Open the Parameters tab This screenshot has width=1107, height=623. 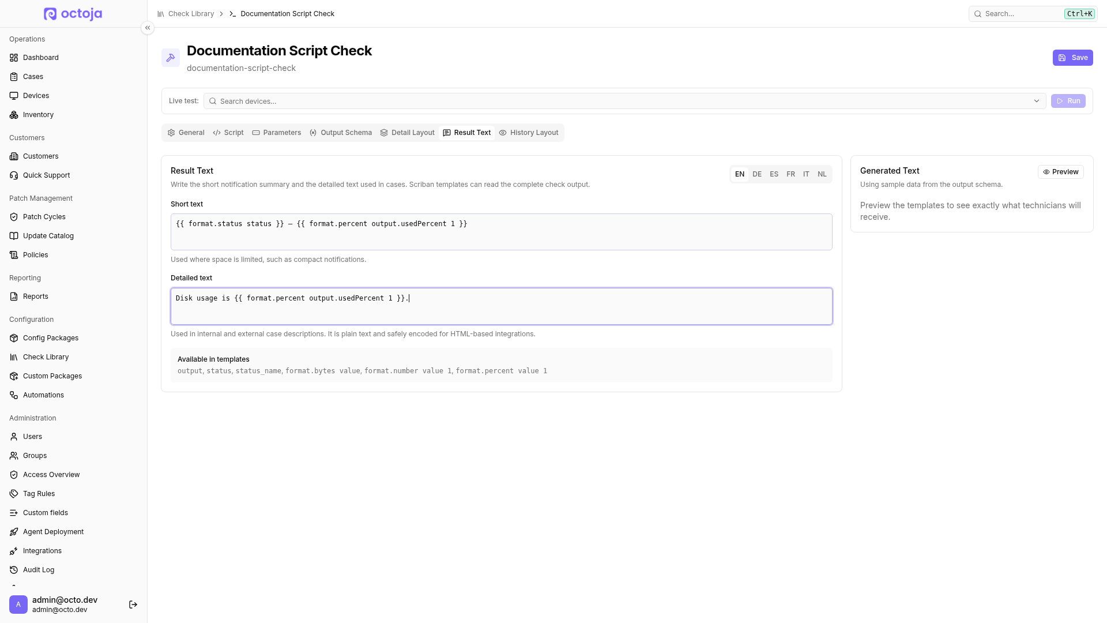[x=277, y=133]
